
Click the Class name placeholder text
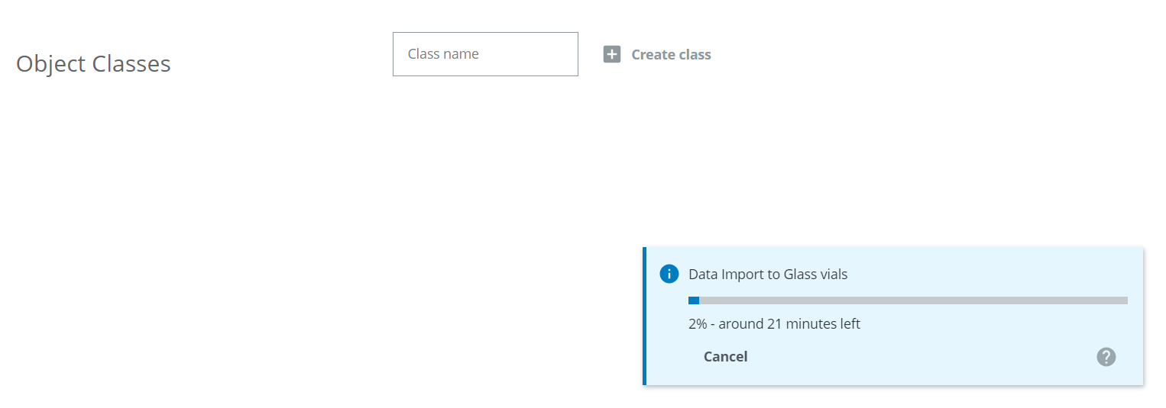coord(443,54)
